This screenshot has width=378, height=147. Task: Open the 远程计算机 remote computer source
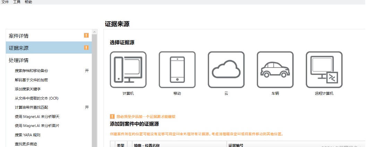tap(324, 70)
